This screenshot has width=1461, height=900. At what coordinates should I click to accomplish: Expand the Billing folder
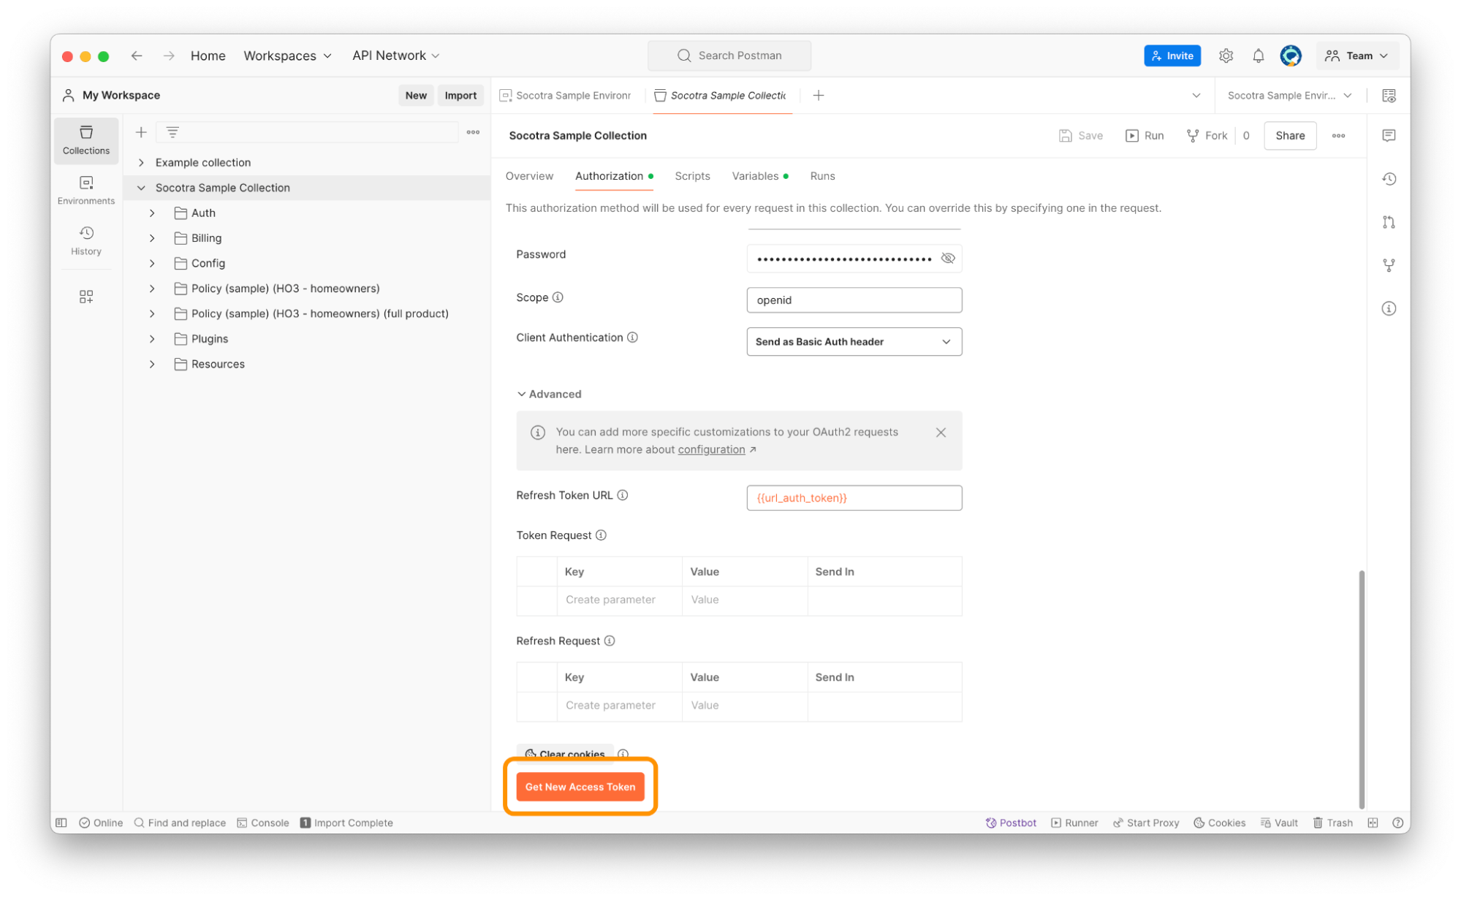[152, 238]
